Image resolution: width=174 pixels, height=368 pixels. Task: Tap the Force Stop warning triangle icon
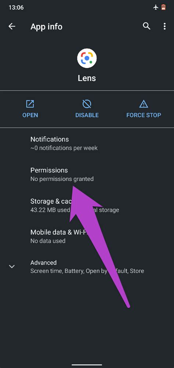[x=144, y=104]
